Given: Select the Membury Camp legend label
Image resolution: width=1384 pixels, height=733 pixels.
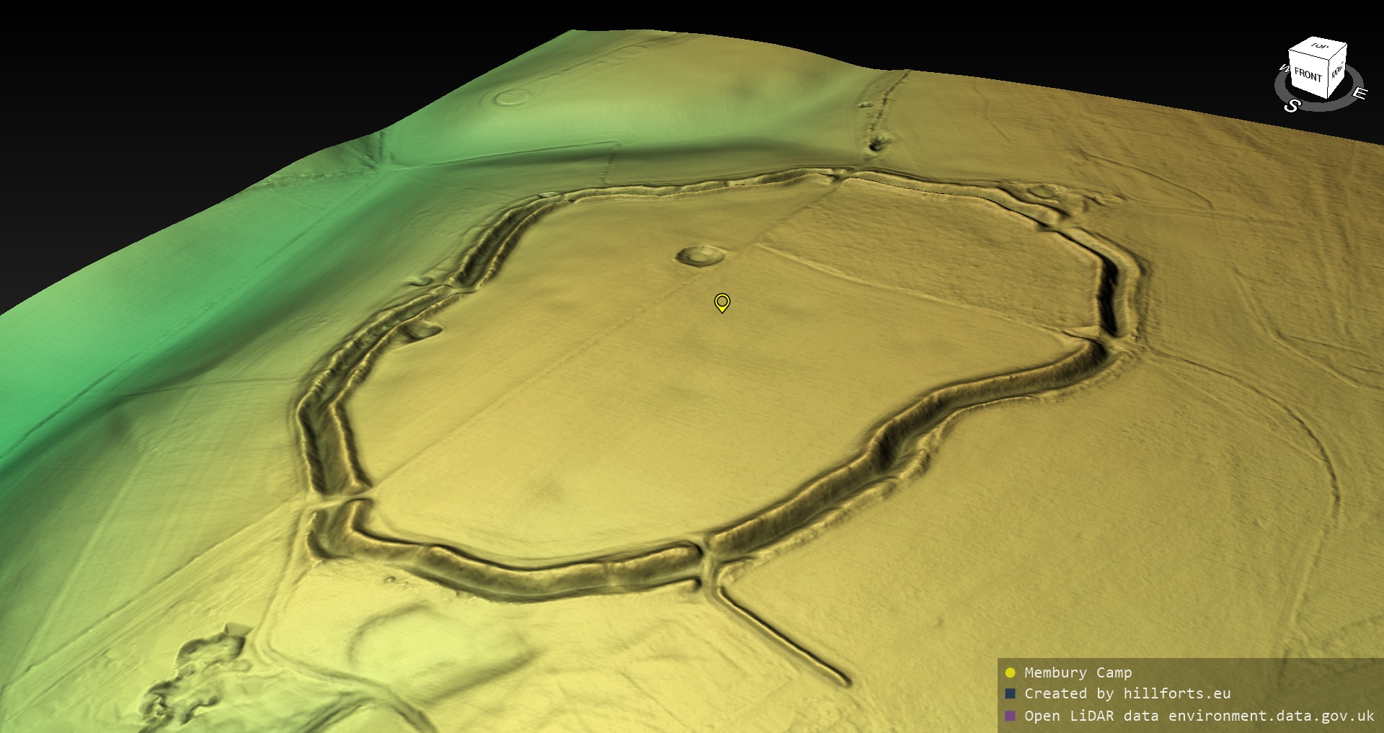Looking at the screenshot, I should tap(1078, 672).
